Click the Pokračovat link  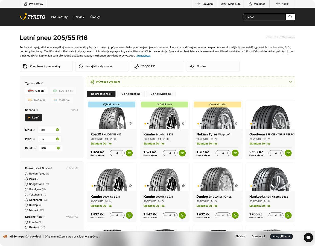pos(144,56)
